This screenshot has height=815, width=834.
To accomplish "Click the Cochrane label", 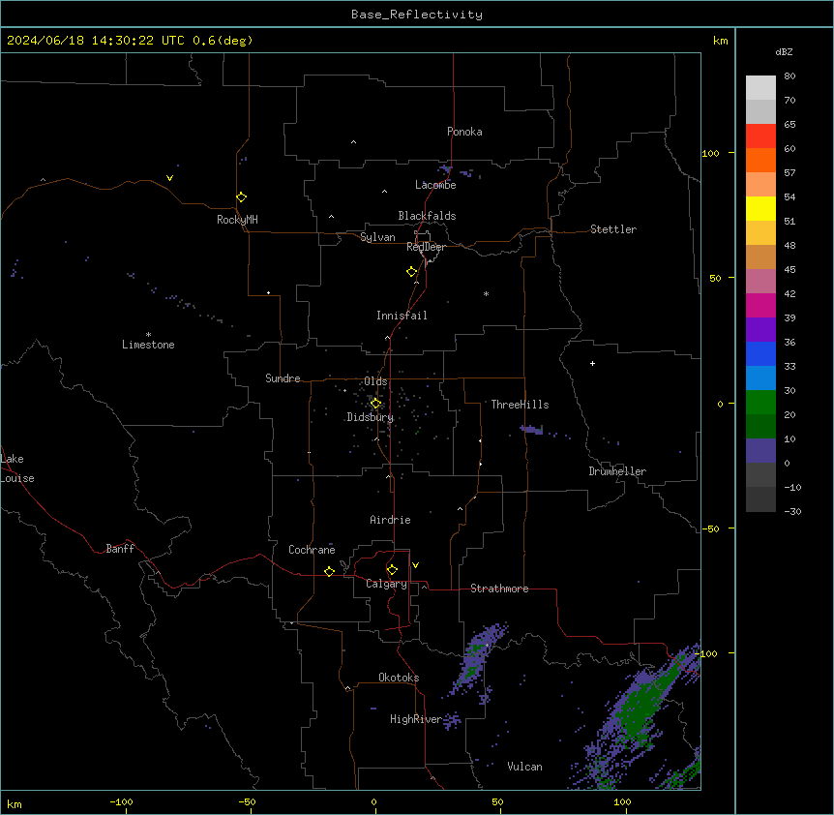I will (x=312, y=550).
